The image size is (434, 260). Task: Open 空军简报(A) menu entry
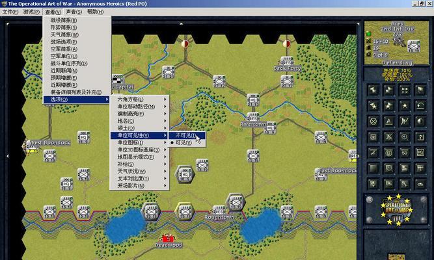77,49
